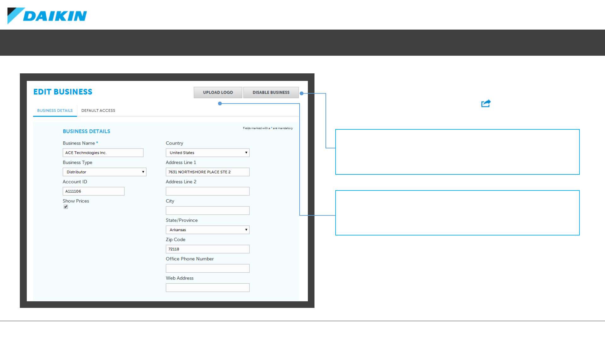Click the empty Address Line 2 field
Viewport: 605px width, 340px height.
[x=207, y=191]
